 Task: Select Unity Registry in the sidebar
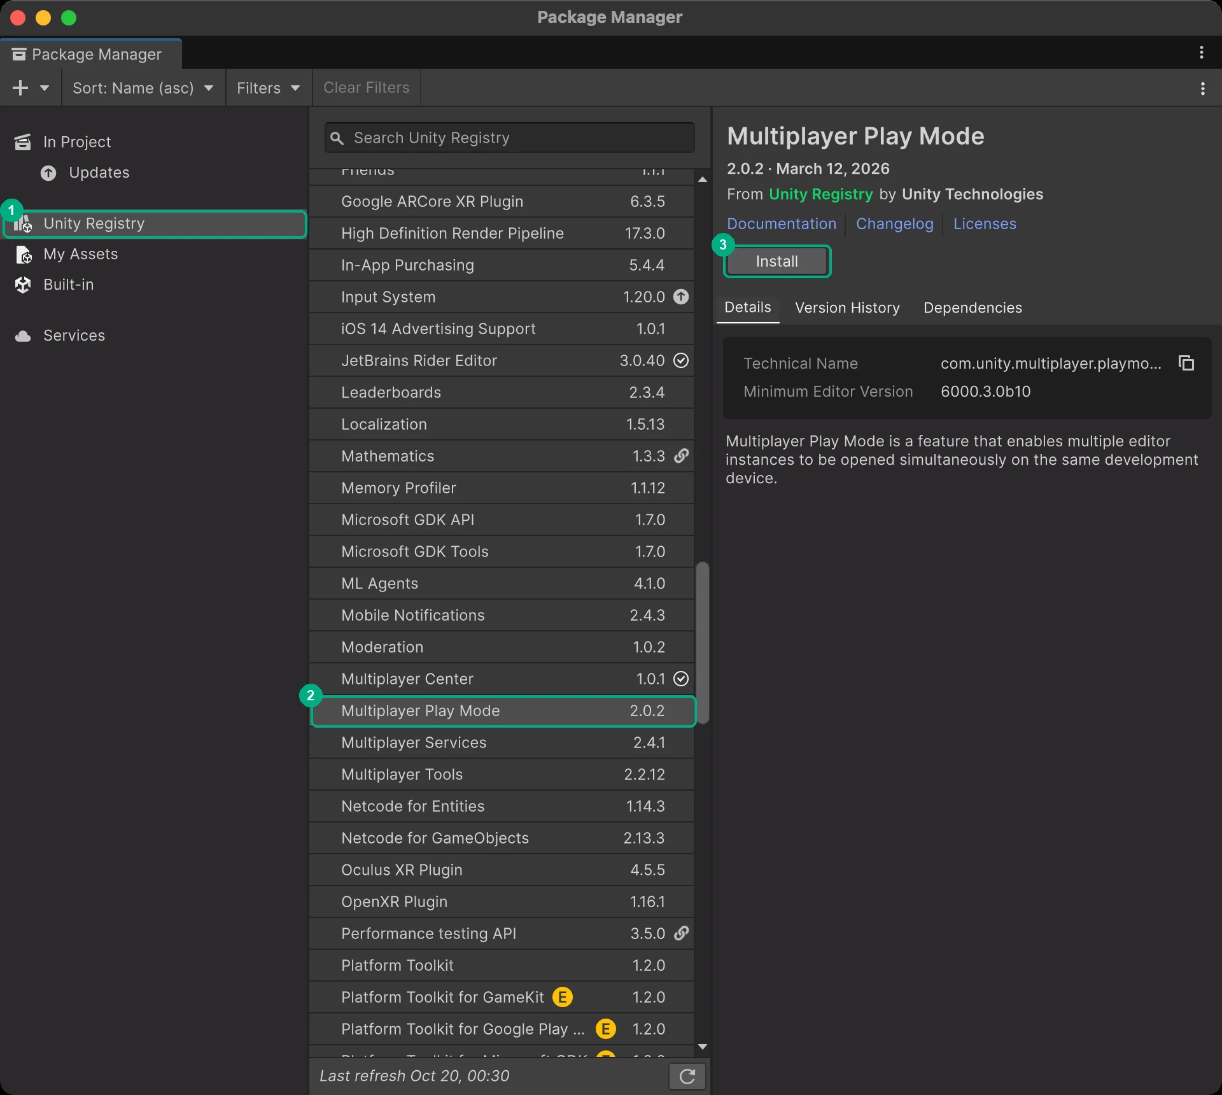coord(155,223)
